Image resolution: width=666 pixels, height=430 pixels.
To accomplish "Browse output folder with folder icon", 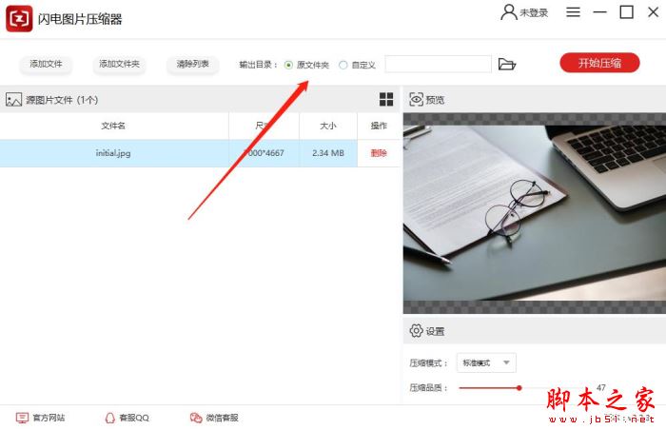I will coord(507,64).
